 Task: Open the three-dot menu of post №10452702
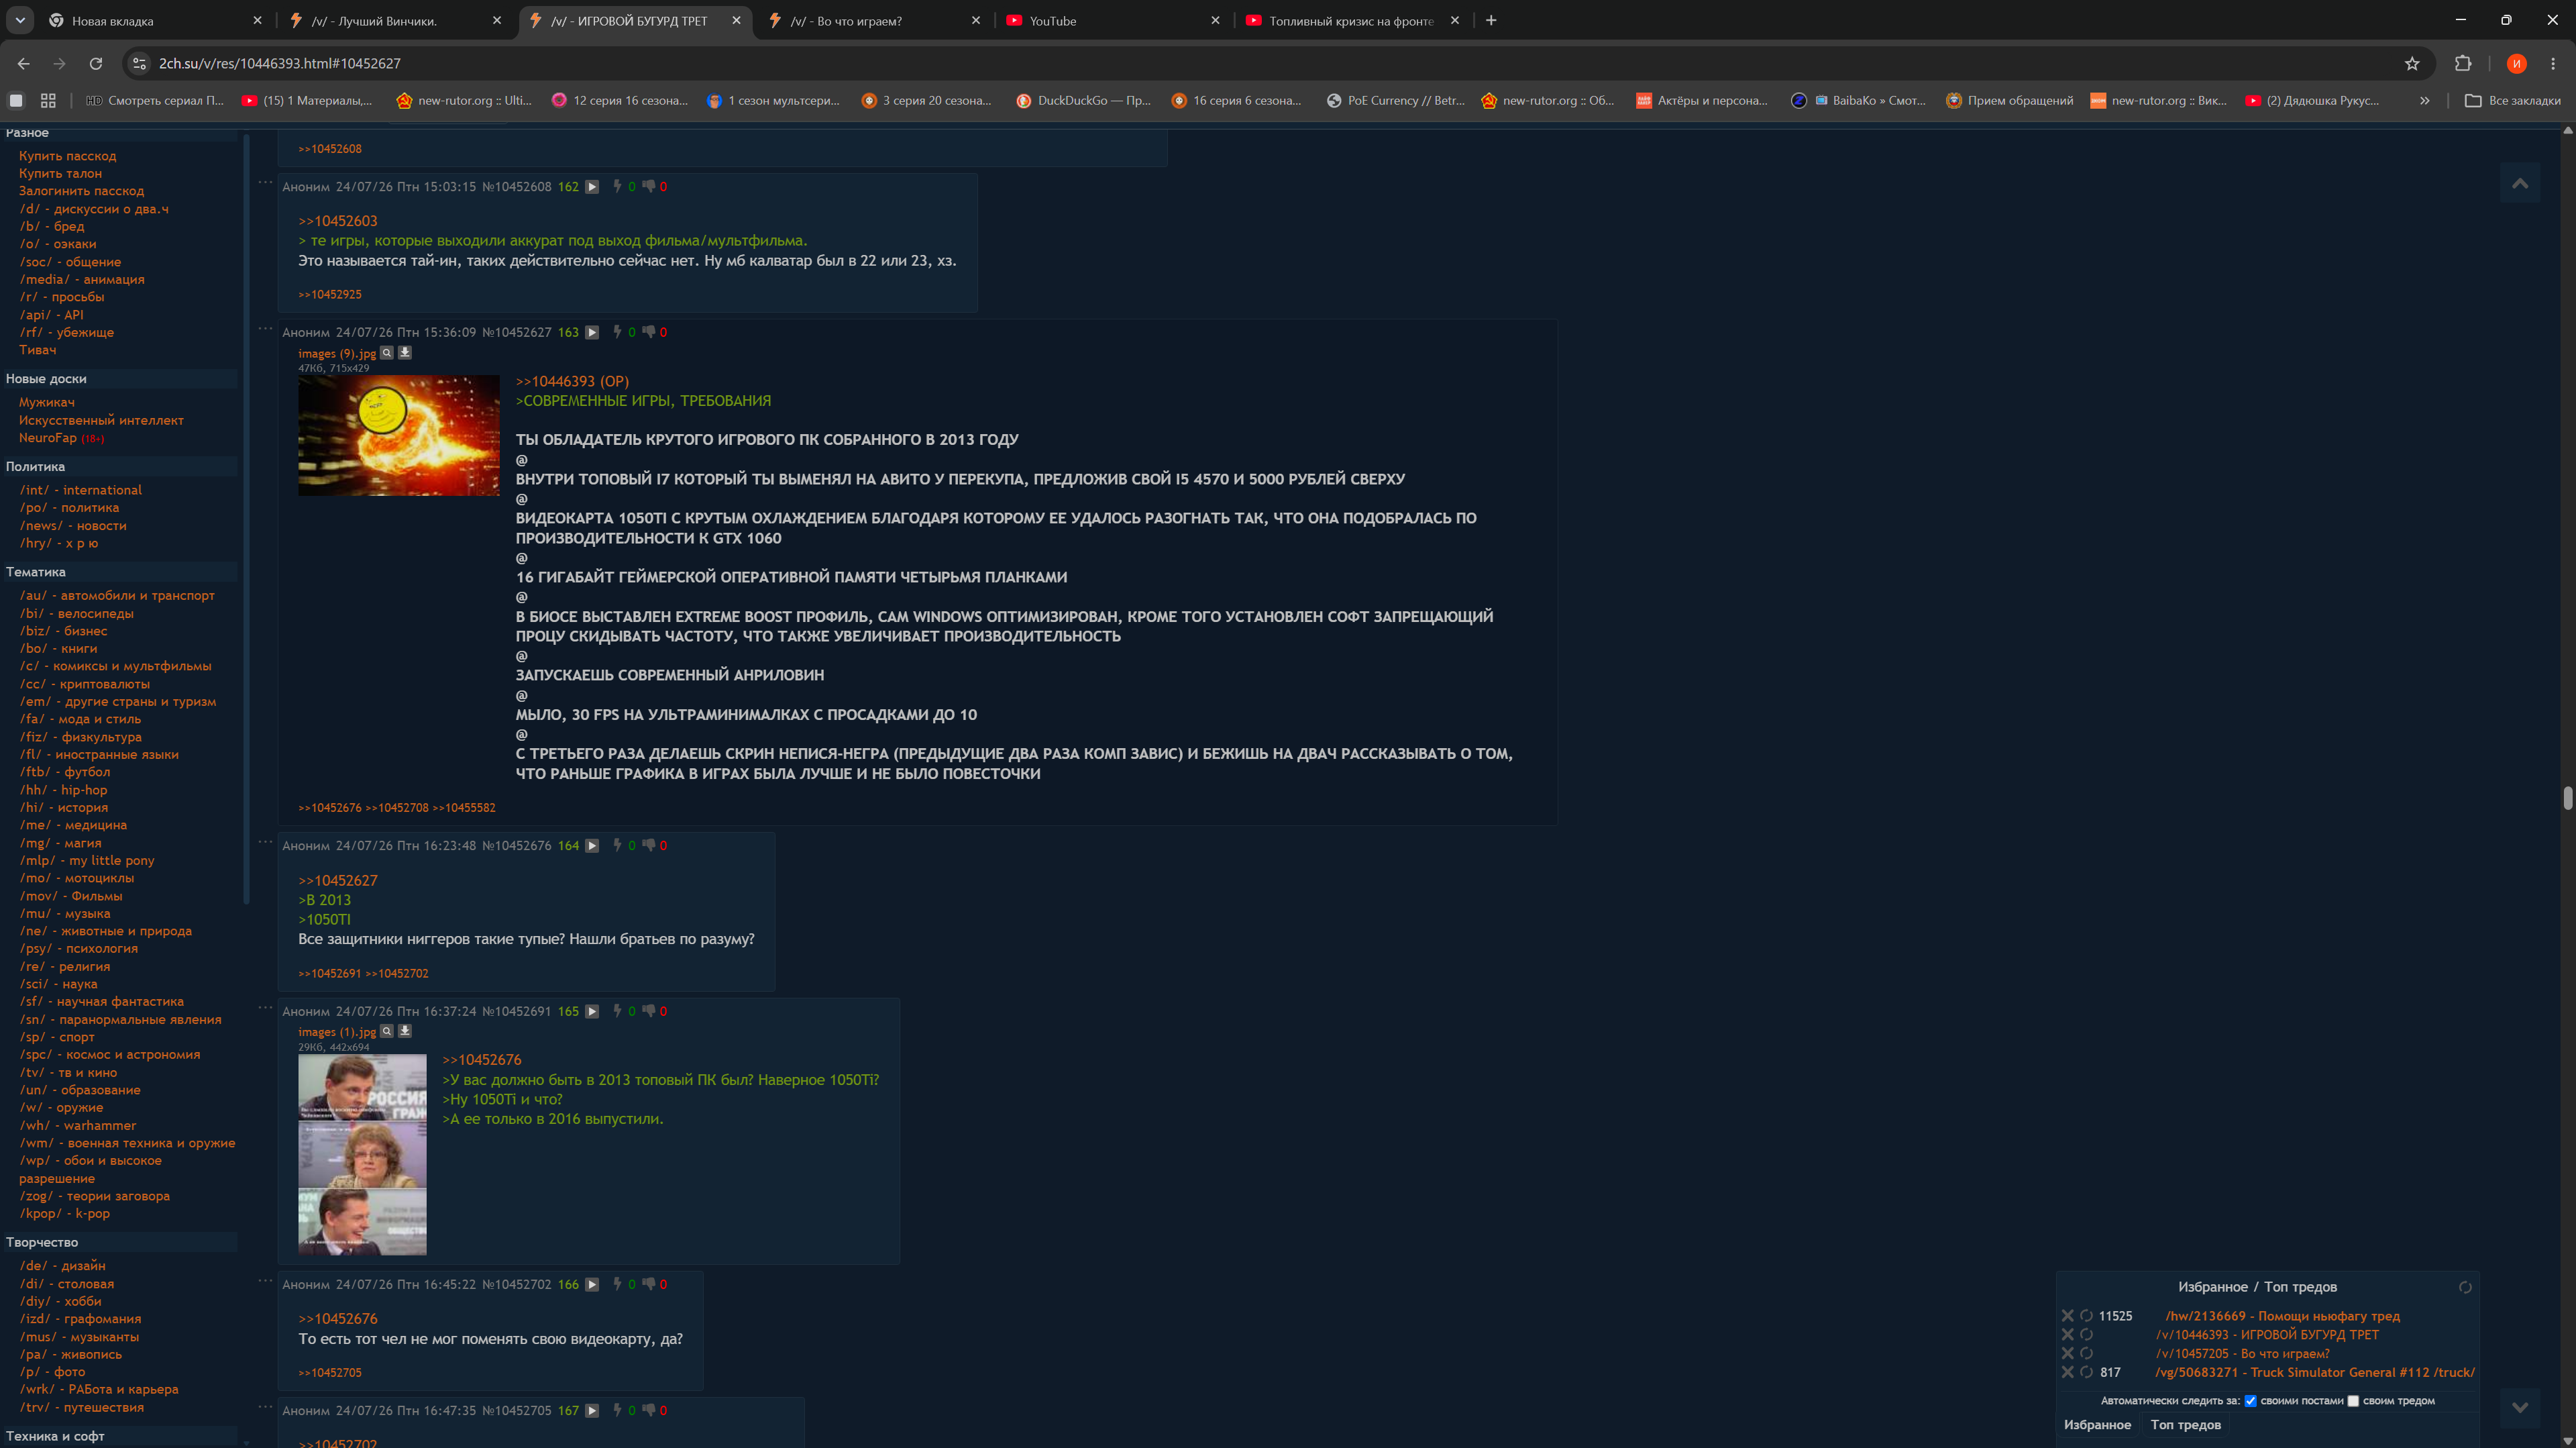coord(265,1281)
